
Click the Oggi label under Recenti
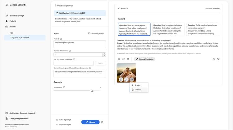coord(11,33)
